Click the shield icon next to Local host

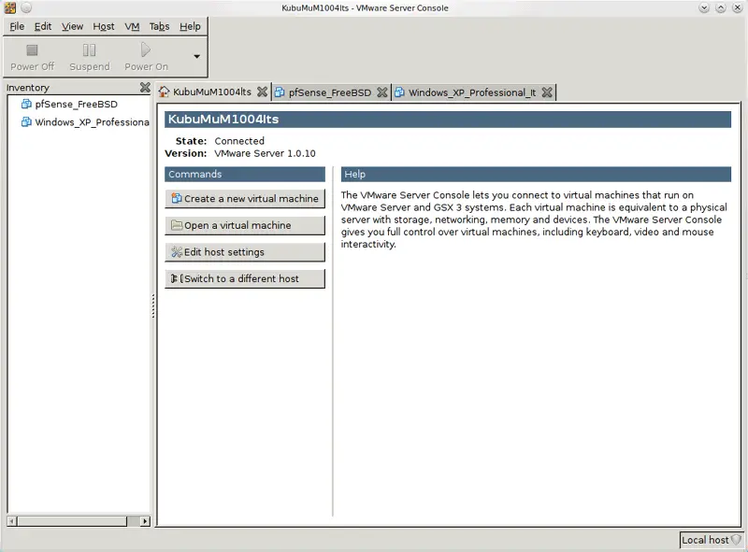tap(736, 540)
